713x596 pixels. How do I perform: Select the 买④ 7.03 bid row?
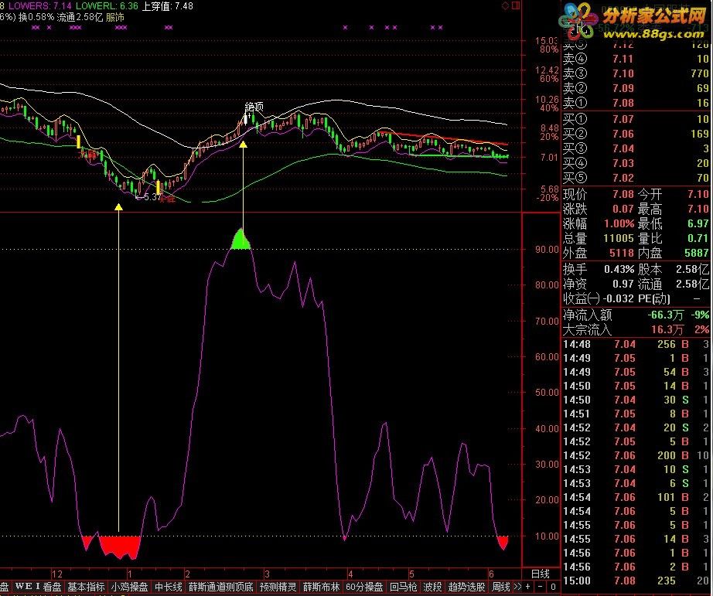coord(636,163)
